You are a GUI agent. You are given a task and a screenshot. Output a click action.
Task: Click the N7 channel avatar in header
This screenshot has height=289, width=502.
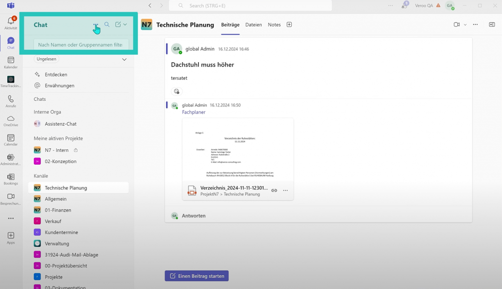[147, 24]
